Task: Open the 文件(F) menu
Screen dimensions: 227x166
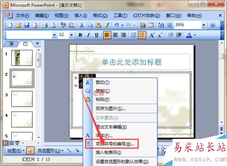Action: point(22,15)
